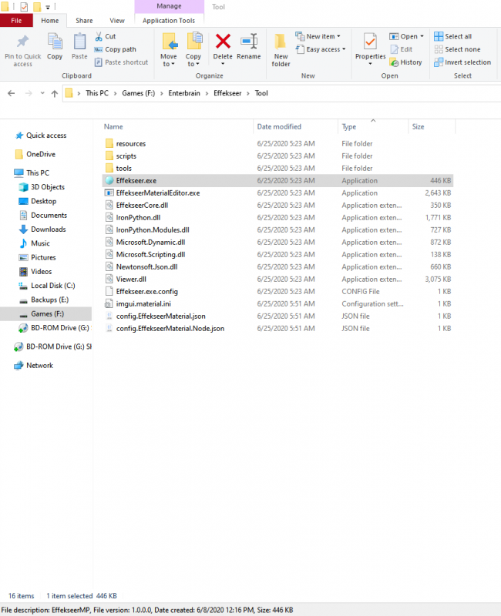Click the Rename icon
Viewport: 501px width, 616px height.
[249, 42]
